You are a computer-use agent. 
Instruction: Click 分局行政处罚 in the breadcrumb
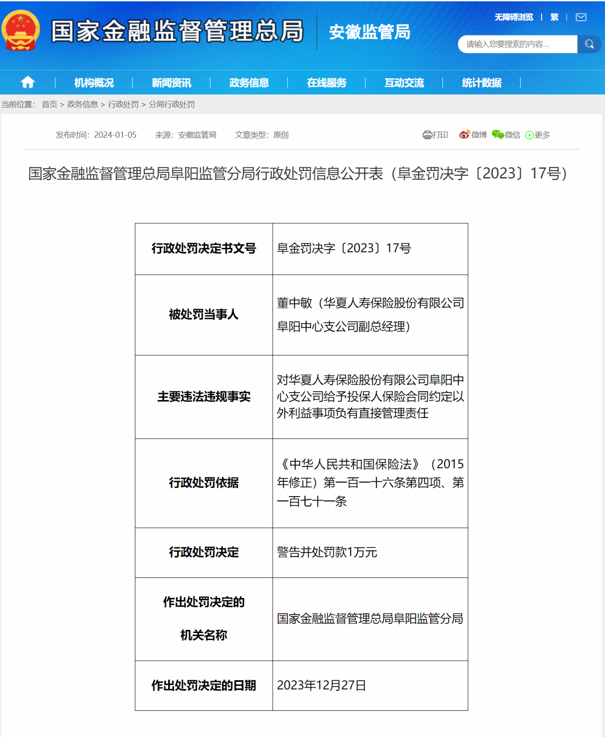[172, 104]
